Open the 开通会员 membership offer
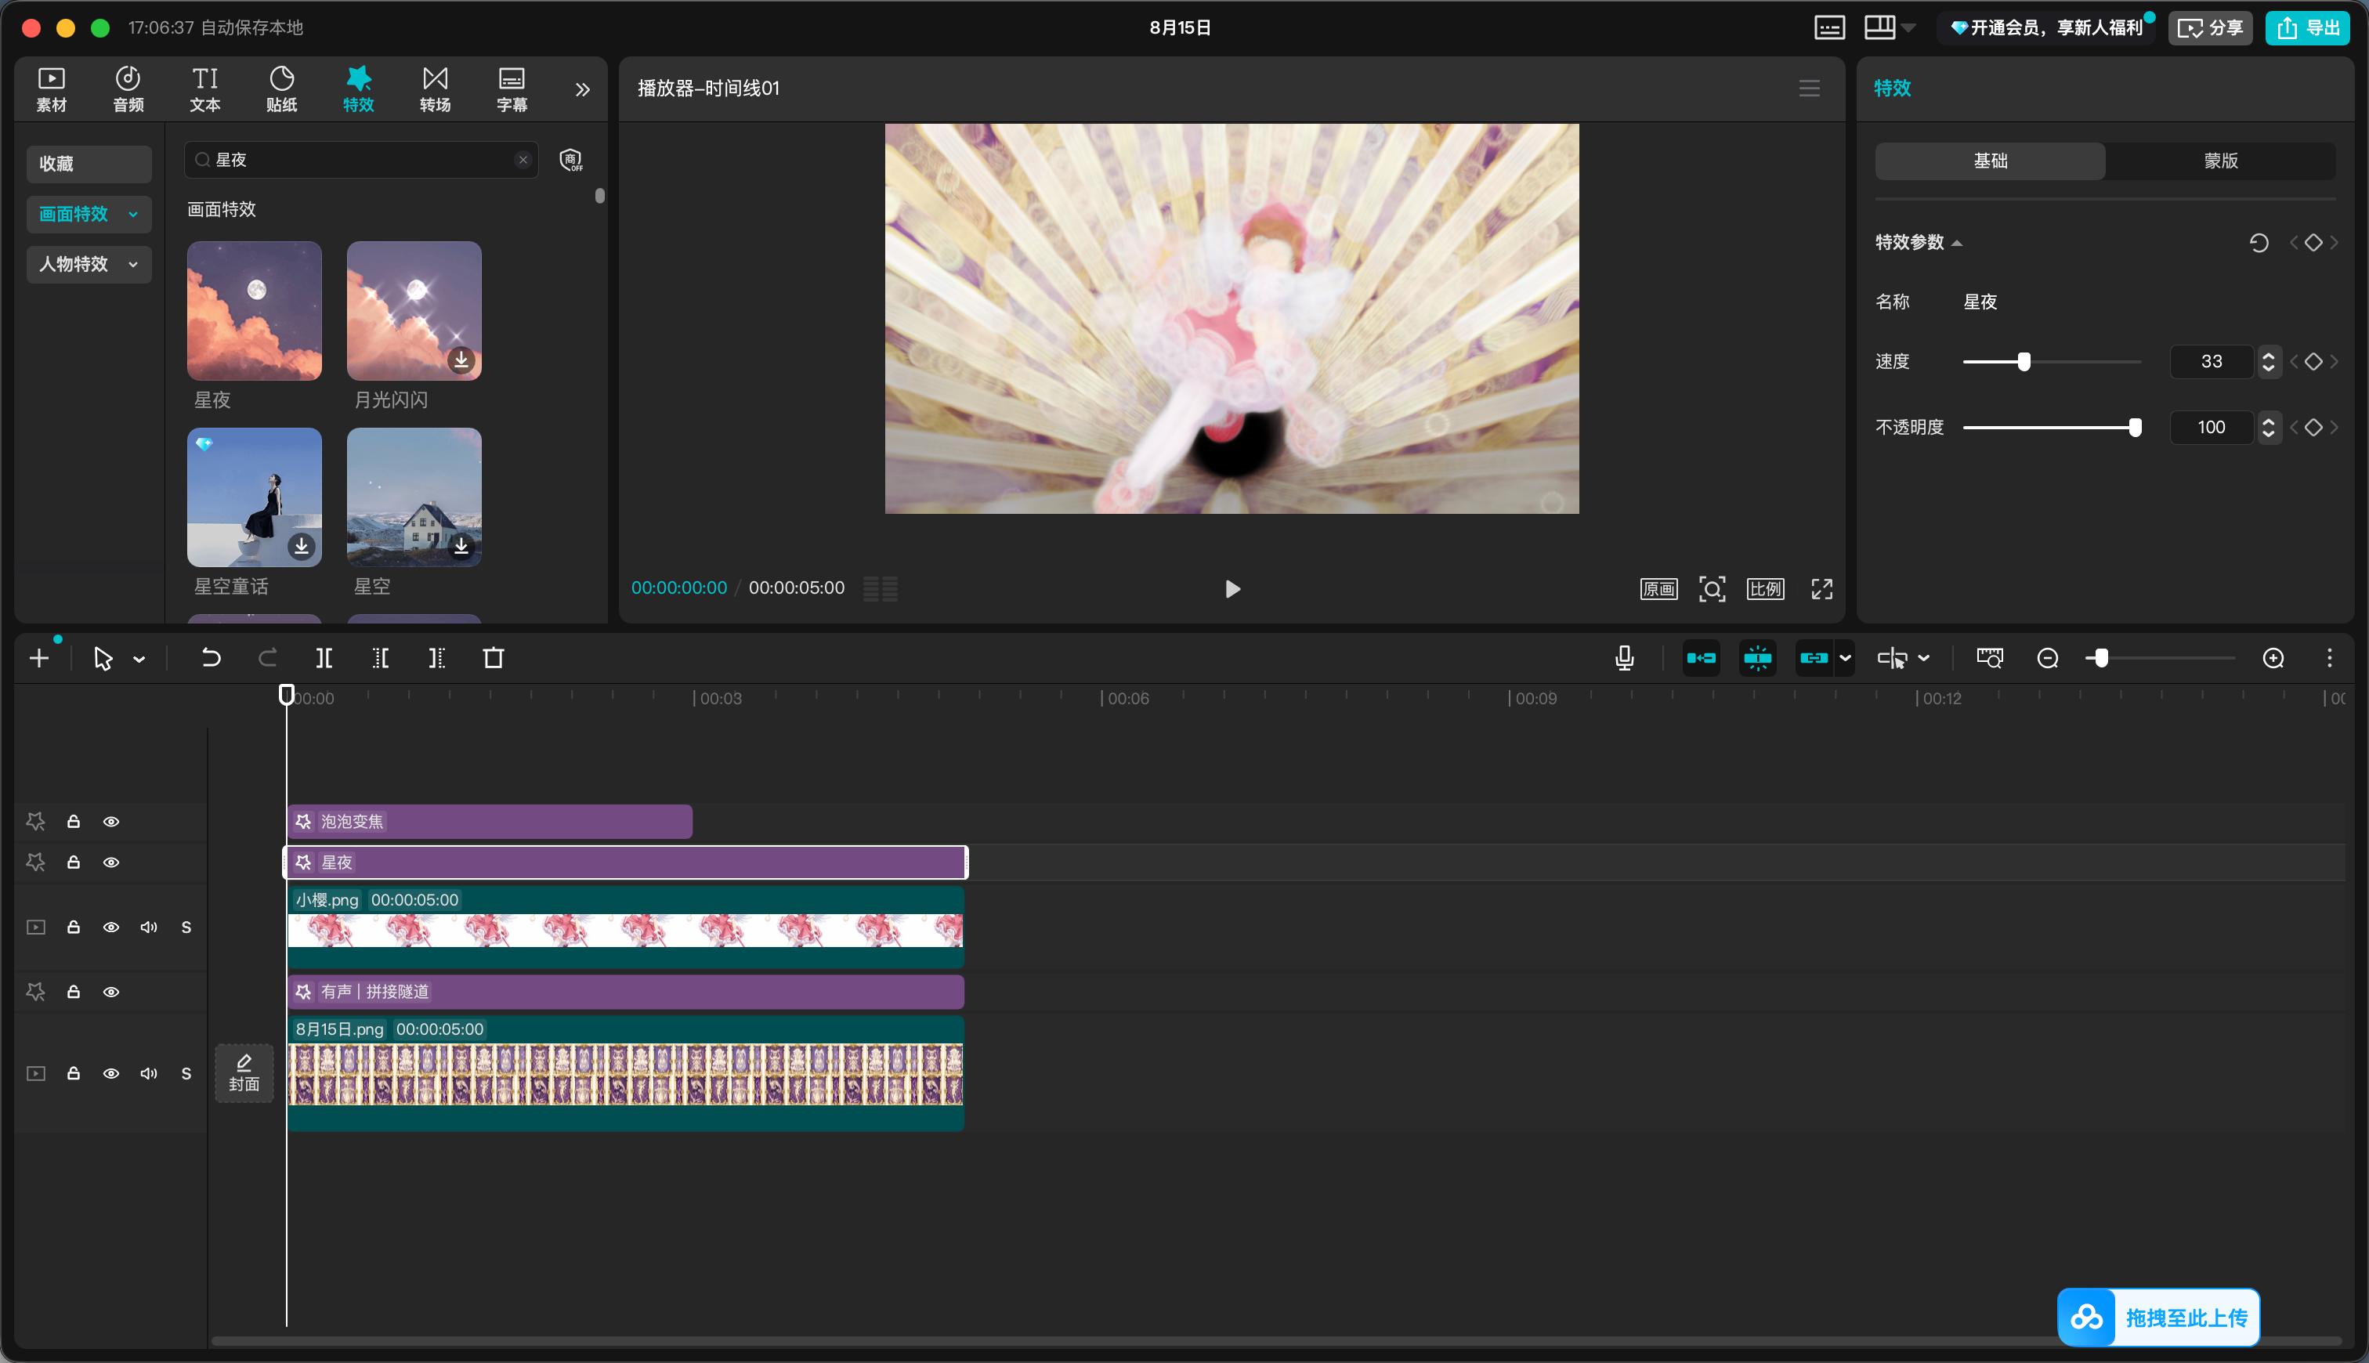The height and width of the screenshot is (1363, 2369). tap(2045, 27)
